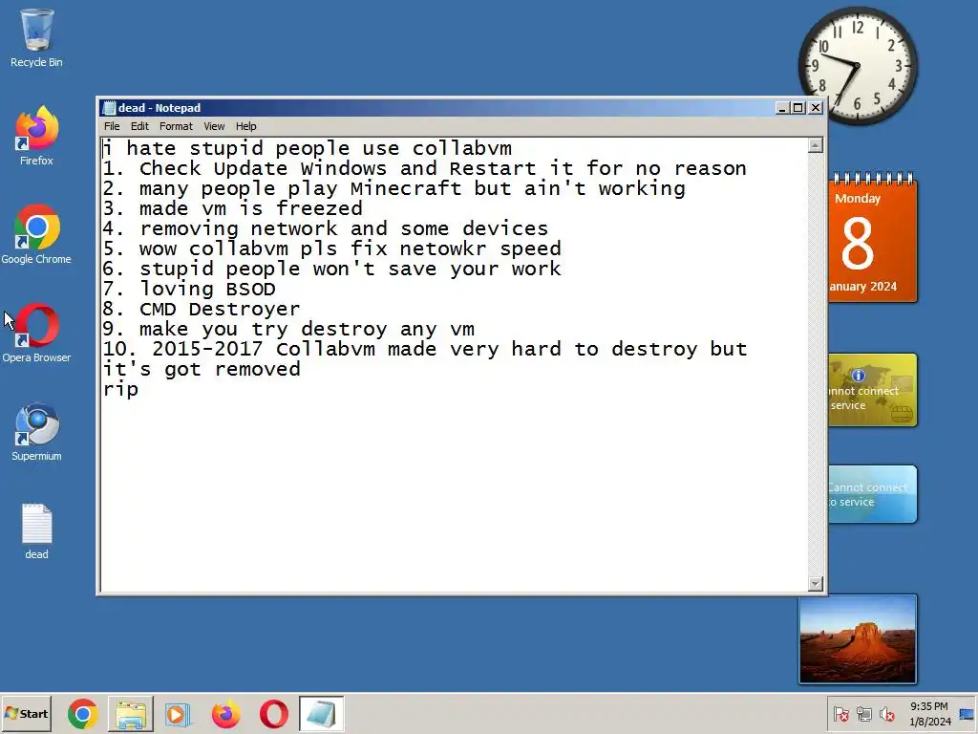Click the muted volume tray icon

coord(886,714)
